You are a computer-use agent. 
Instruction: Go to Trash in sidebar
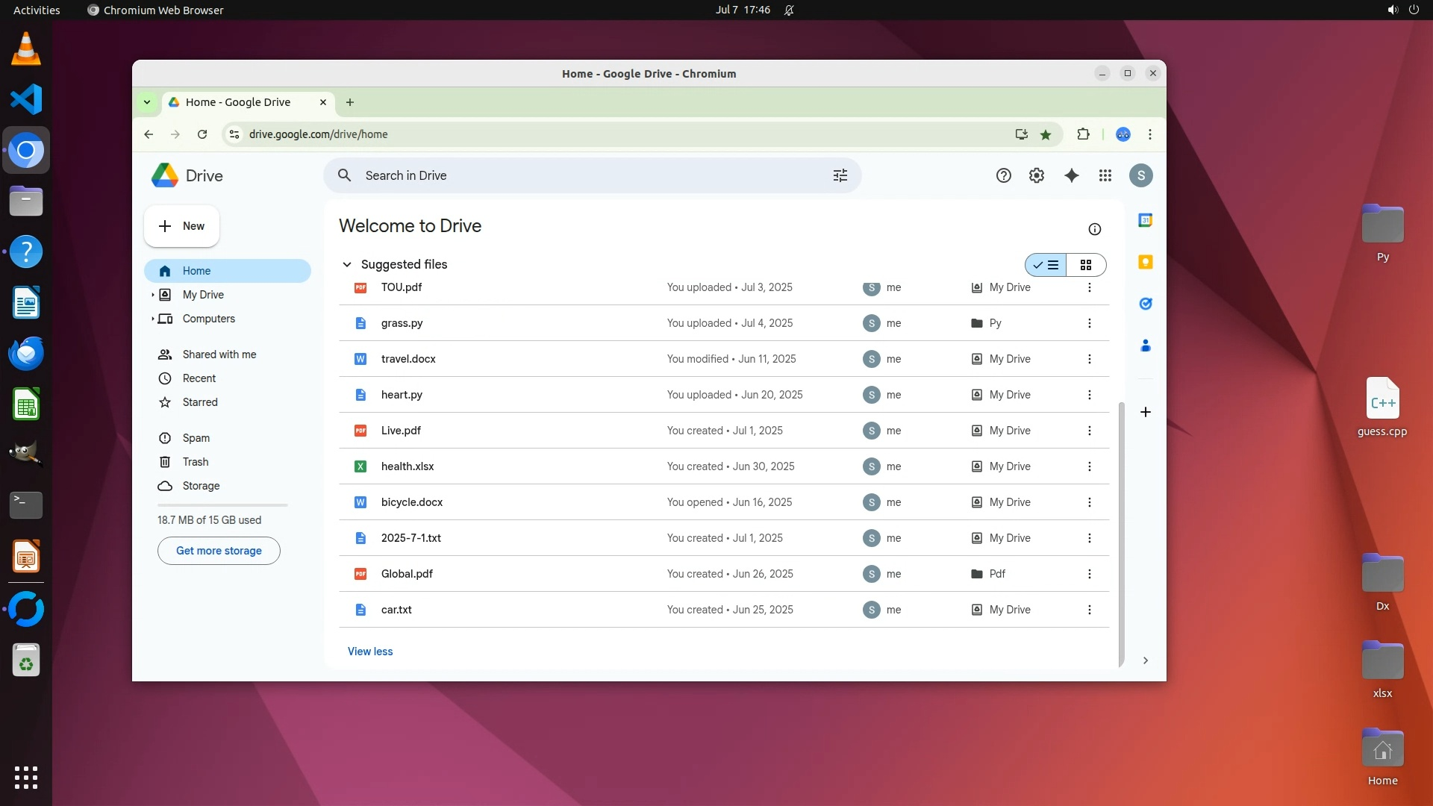(x=195, y=462)
